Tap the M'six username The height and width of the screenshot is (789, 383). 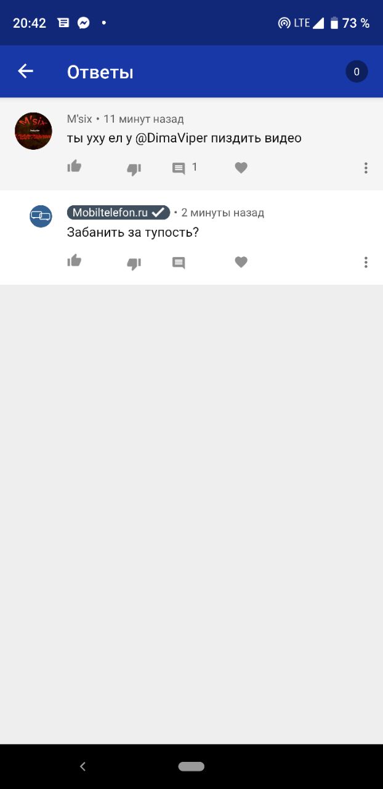coord(79,119)
